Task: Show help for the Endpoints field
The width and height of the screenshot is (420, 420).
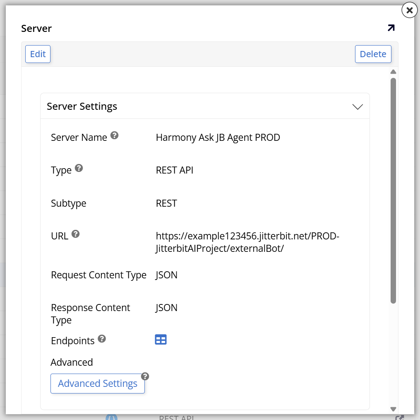Action: pyautogui.click(x=102, y=339)
